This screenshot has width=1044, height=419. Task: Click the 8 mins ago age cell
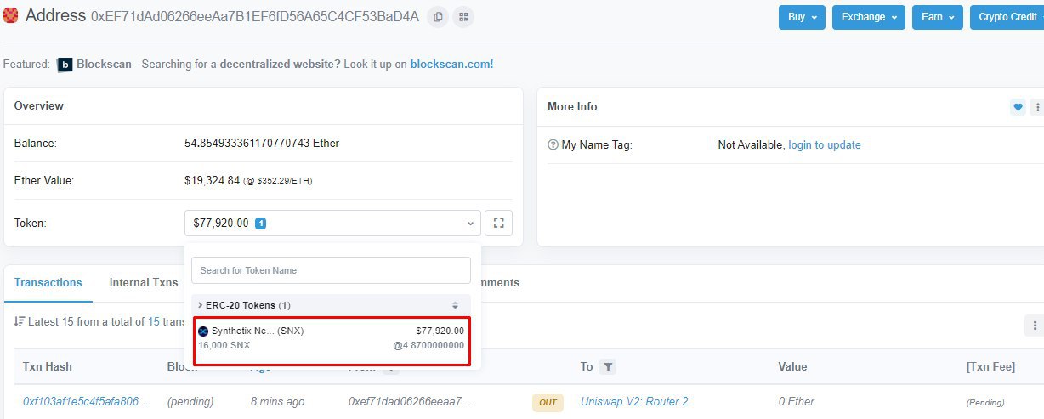(277, 401)
